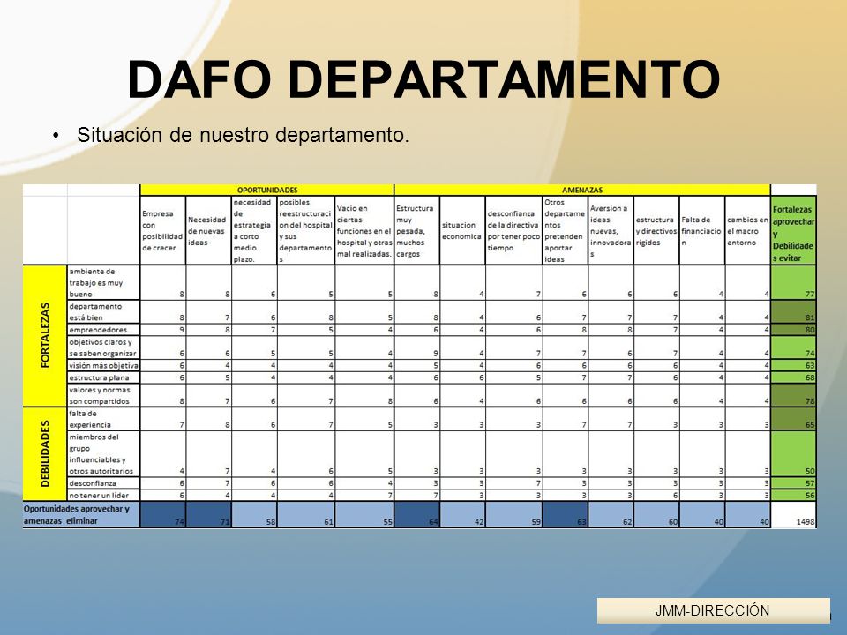Select the 'no tener un líder' row label
Viewport: 847px width, 635px height.
pyautogui.click(x=103, y=495)
